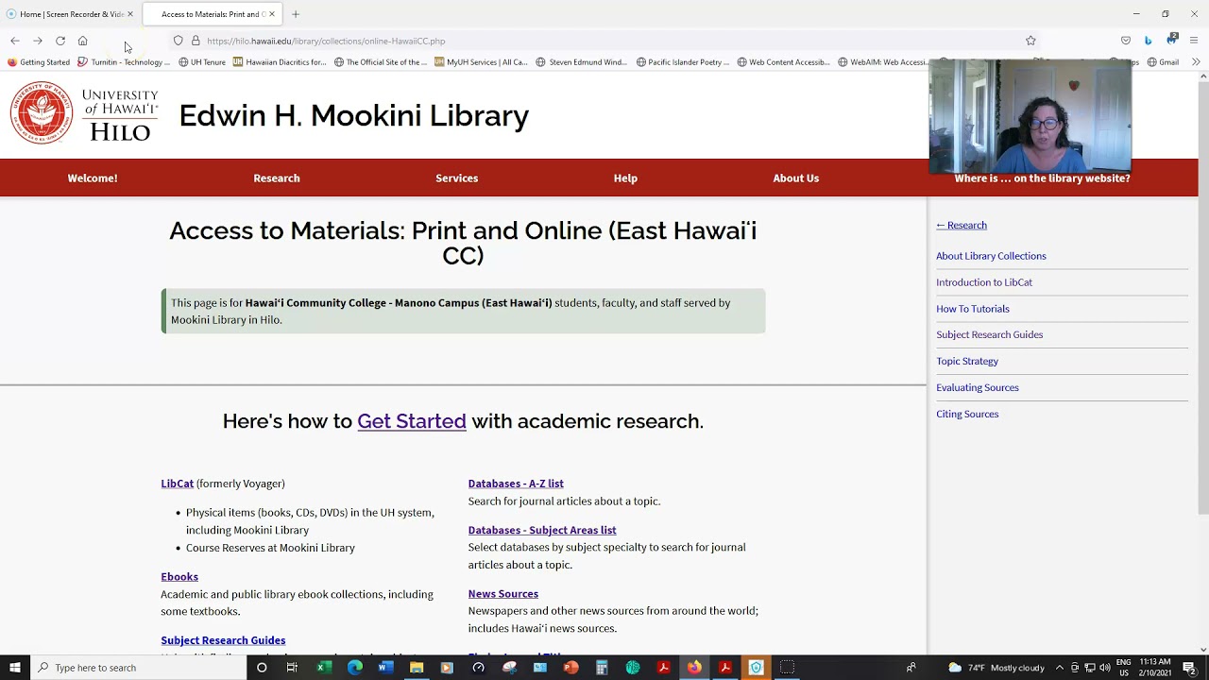This screenshot has width=1209, height=680.
Task: Open Microsoft Edge from taskbar
Action: coord(354,668)
